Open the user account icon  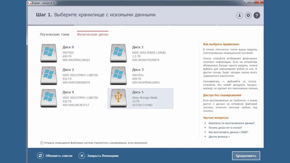(x=240, y=15)
